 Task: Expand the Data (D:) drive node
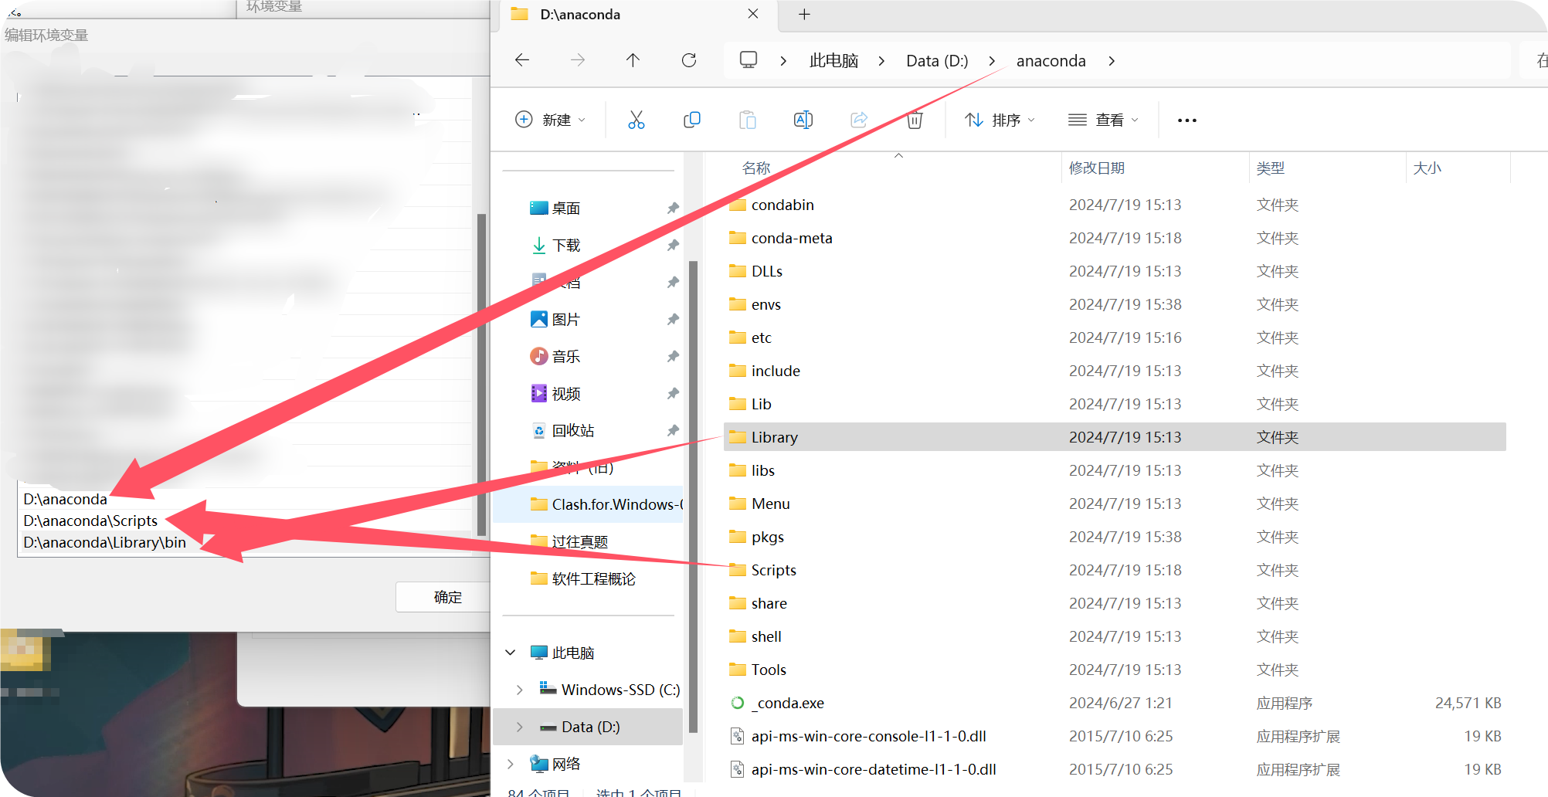click(520, 727)
